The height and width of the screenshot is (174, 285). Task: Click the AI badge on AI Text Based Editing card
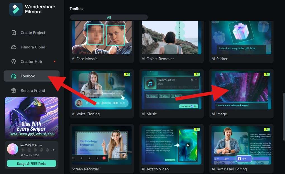[267, 129]
